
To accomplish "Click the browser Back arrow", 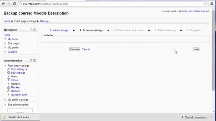I will pyautogui.click(x=3, y=4).
